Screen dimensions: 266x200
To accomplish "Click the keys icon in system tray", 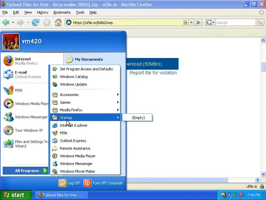I will click(x=223, y=195).
